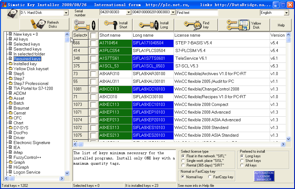This screenshot has height=189, width=295.
Task: Open the D:\ Hard Disk drive dropdown
Action: (66, 13)
